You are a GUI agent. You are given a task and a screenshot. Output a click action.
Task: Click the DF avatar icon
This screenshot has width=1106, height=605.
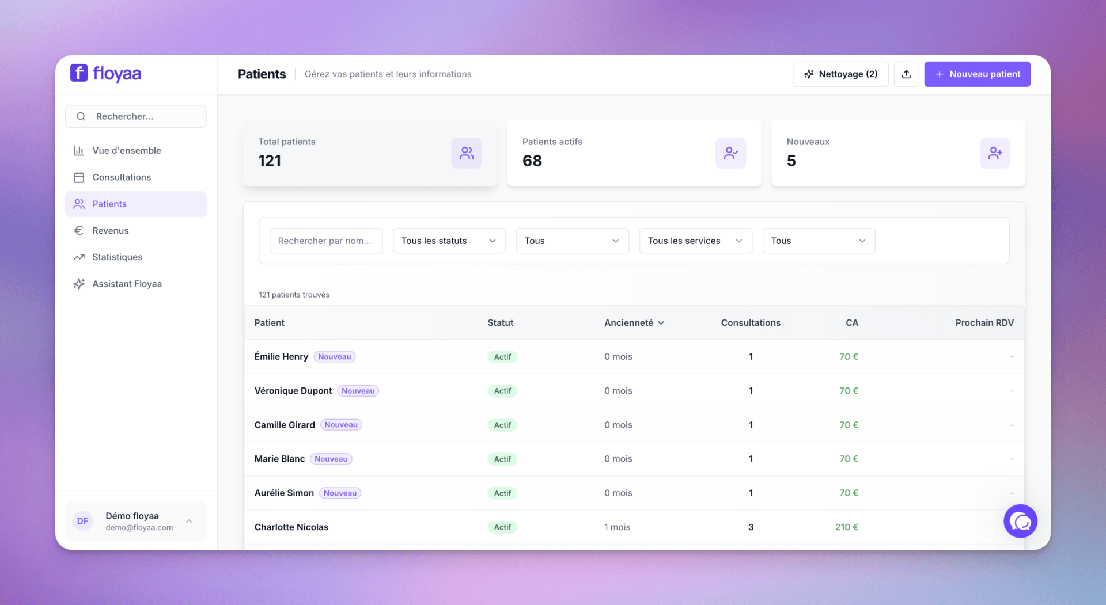tap(83, 521)
